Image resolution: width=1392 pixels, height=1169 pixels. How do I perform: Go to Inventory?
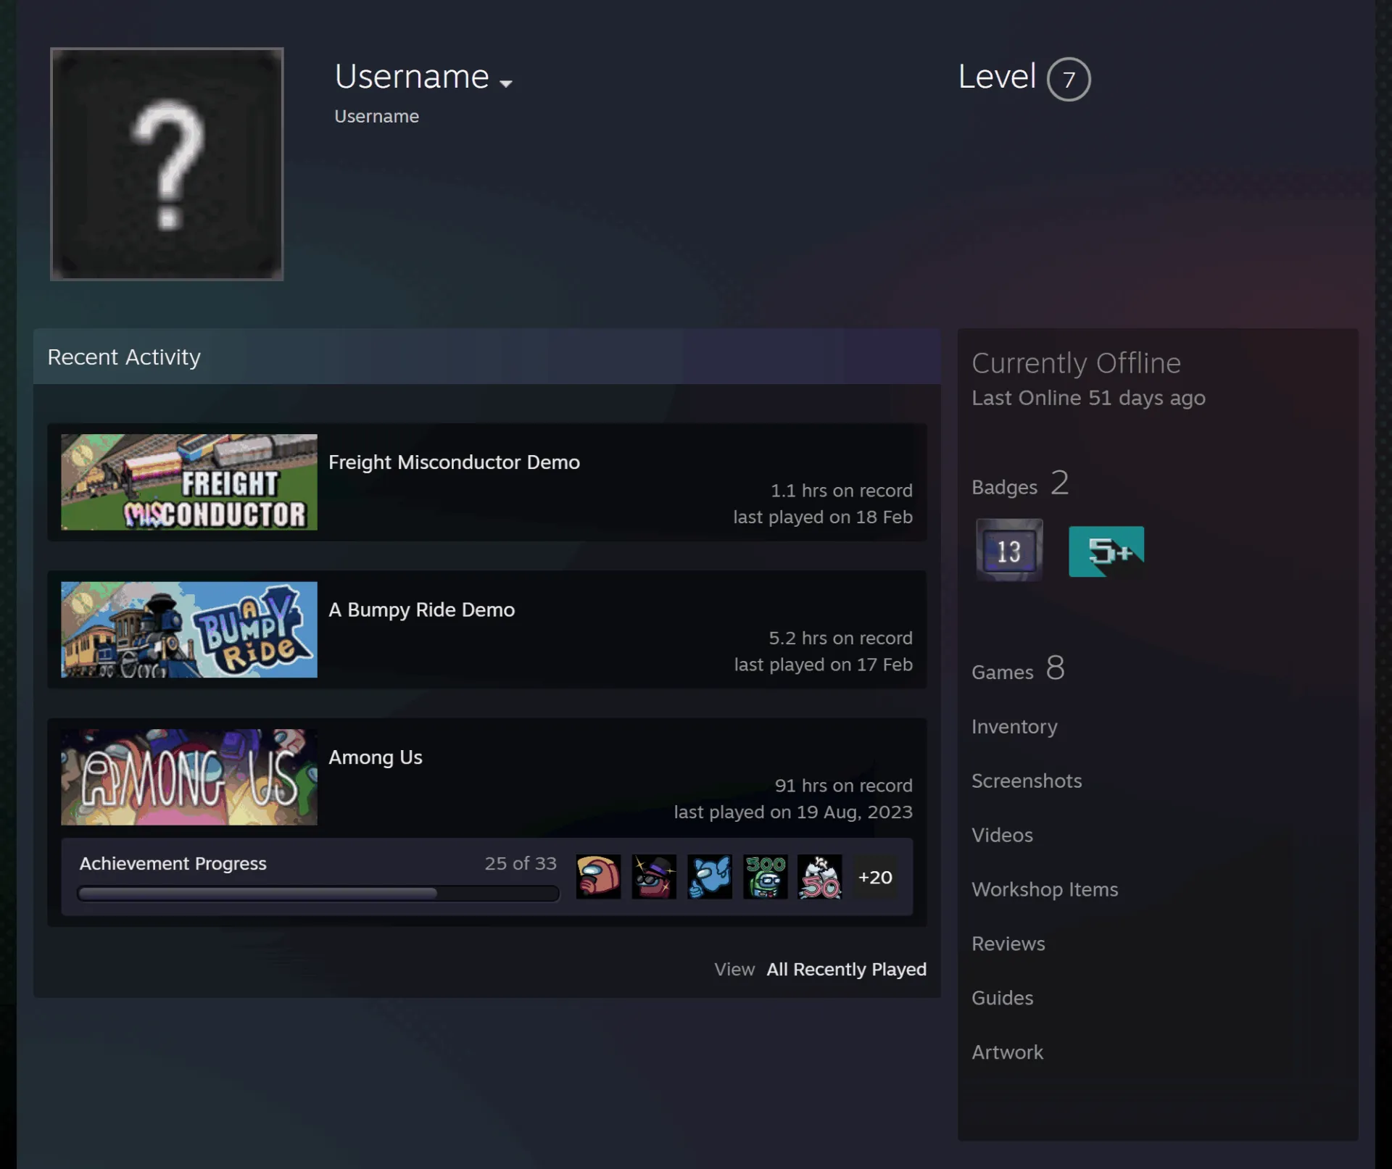click(x=1014, y=726)
